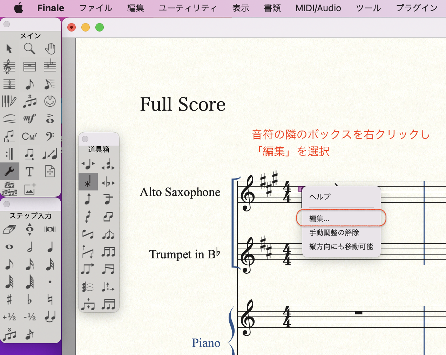Viewport: 446px width, 355px height.
Task: Select the Repeat barline tool
Action: 9,154
